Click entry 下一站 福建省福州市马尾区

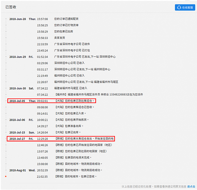(86, 82)
